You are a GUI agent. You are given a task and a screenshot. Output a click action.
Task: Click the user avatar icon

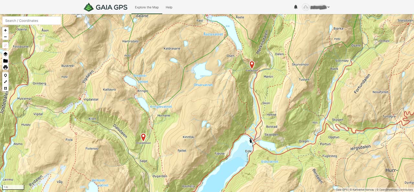coord(306,7)
